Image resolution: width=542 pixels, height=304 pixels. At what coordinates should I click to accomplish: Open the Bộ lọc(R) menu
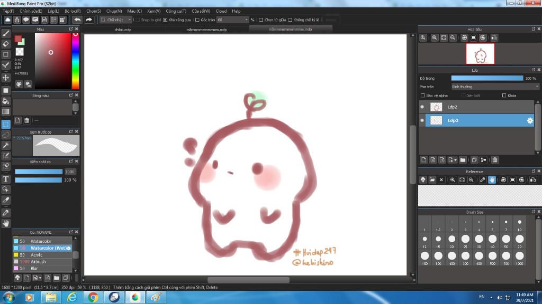click(73, 11)
